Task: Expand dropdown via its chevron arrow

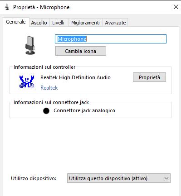Action: (x=166, y=178)
